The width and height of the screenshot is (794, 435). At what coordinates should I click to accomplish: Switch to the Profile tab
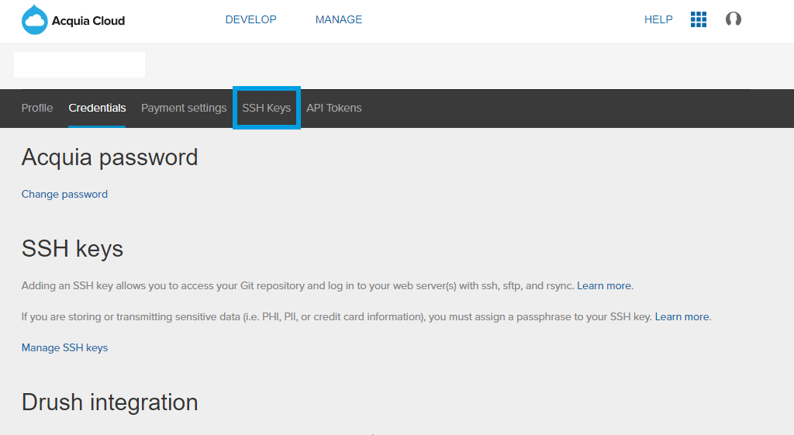[37, 108]
